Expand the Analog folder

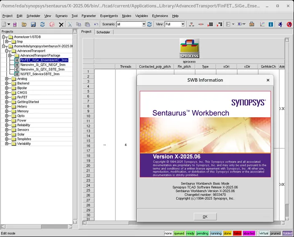pyautogui.click(x=7, y=79)
